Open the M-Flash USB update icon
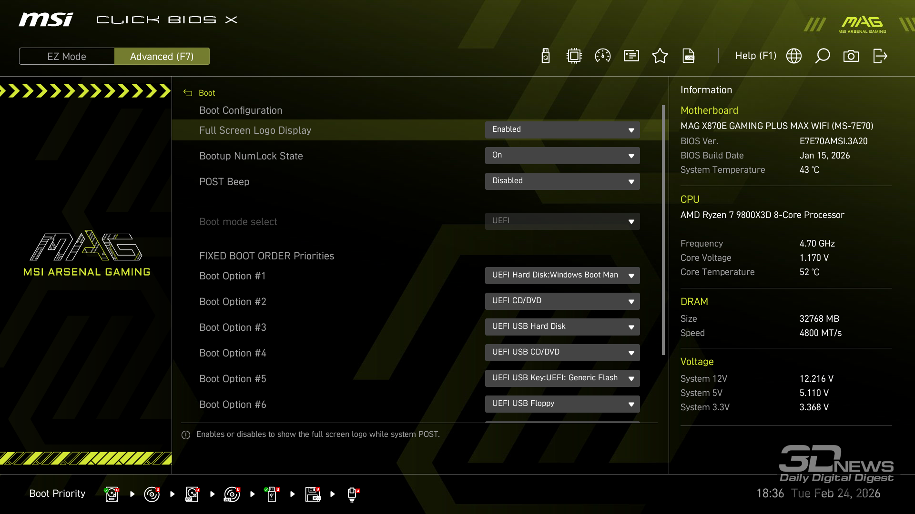The width and height of the screenshot is (915, 514). pos(546,56)
